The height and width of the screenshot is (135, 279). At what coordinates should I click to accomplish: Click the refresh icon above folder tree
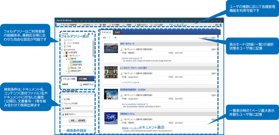92,34
